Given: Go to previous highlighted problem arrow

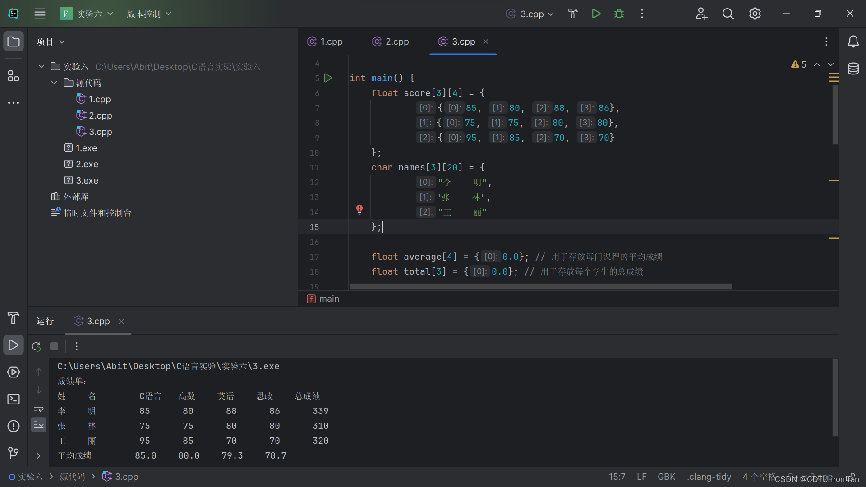Looking at the screenshot, I should (817, 64).
